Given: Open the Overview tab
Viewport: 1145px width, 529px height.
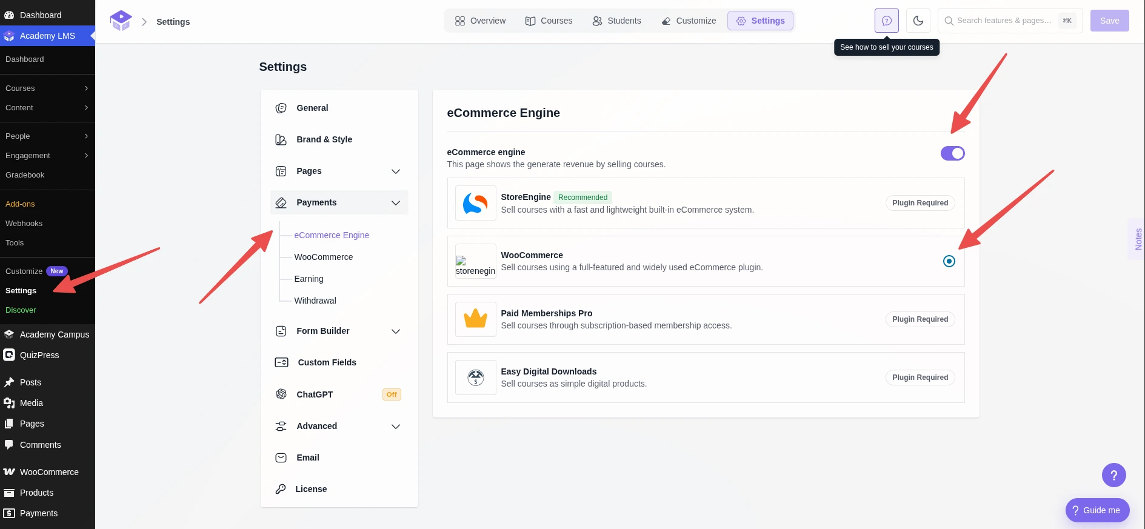Looking at the screenshot, I should [x=480, y=21].
